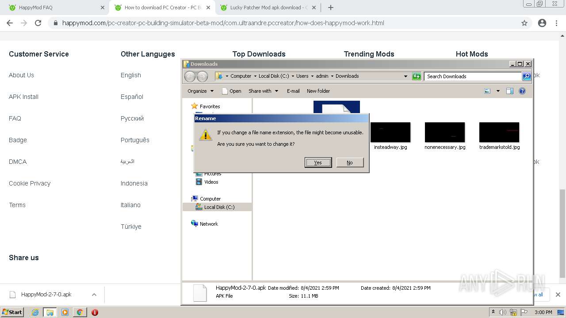
Task: Close the HappyMod FAQ tab
Action: point(102,8)
